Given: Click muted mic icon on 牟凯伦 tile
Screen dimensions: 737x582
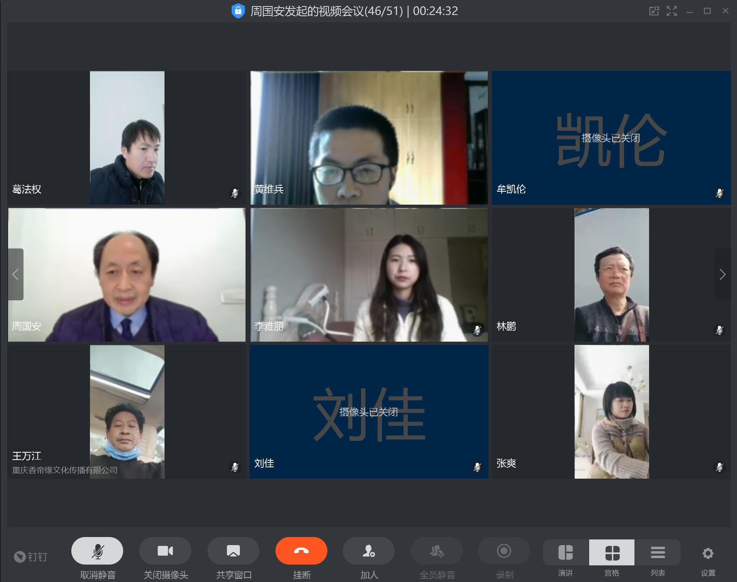Looking at the screenshot, I should 719,193.
